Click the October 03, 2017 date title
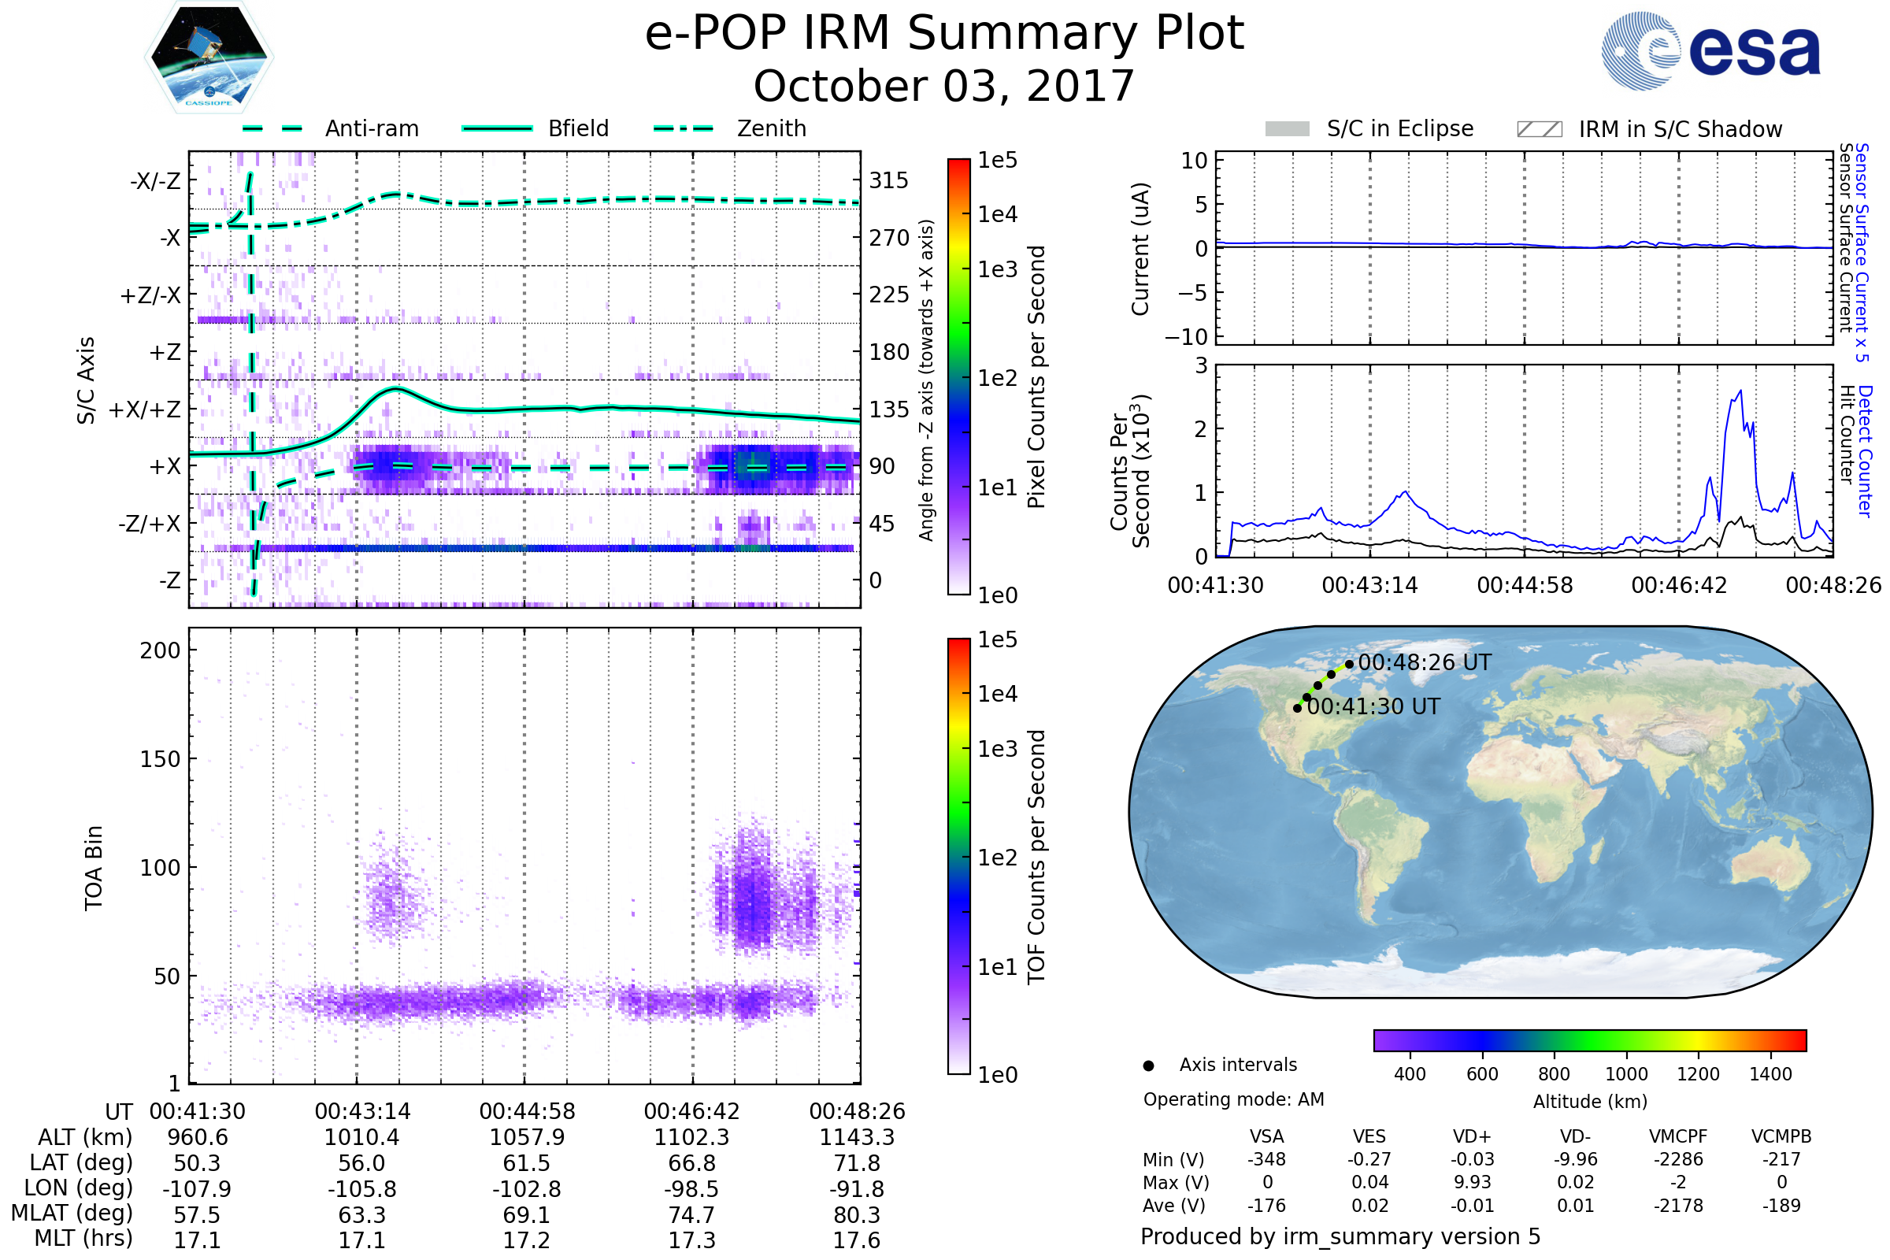Image resolution: width=1890 pixels, height=1260 pixels. [x=943, y=87]
